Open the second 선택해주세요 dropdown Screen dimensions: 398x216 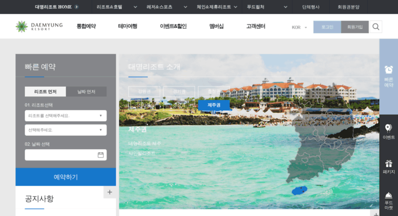[x=66, y=130]
